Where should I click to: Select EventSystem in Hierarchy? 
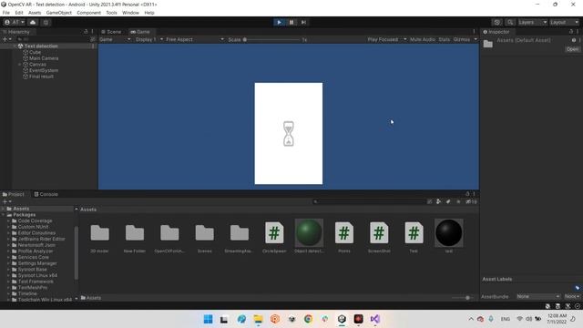click(44, 70)
